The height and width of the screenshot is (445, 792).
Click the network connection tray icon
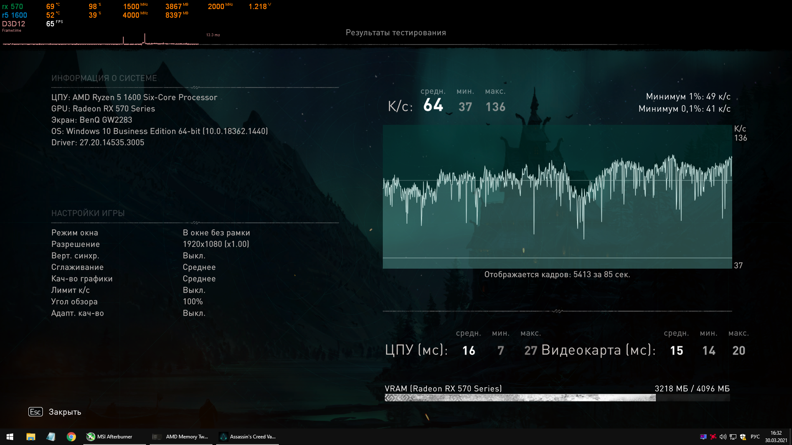733,437
